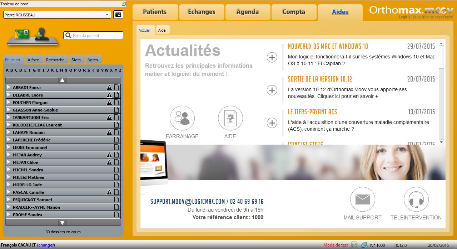Click the warning icon for LAHAYE Romain
457x249 pixels.
click(x=109, y=133)
